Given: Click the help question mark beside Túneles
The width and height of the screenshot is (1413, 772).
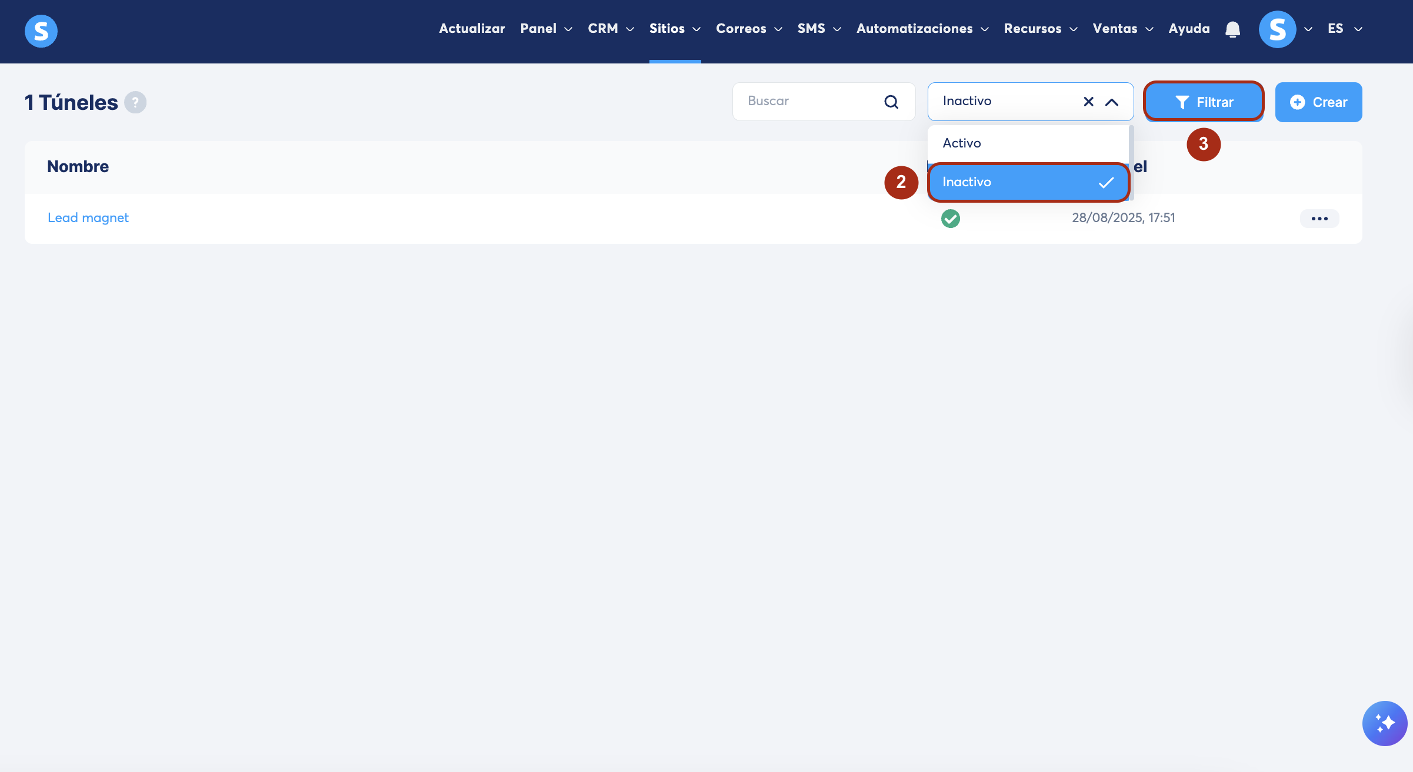Looking at the screenshot, I should (135, 102).
